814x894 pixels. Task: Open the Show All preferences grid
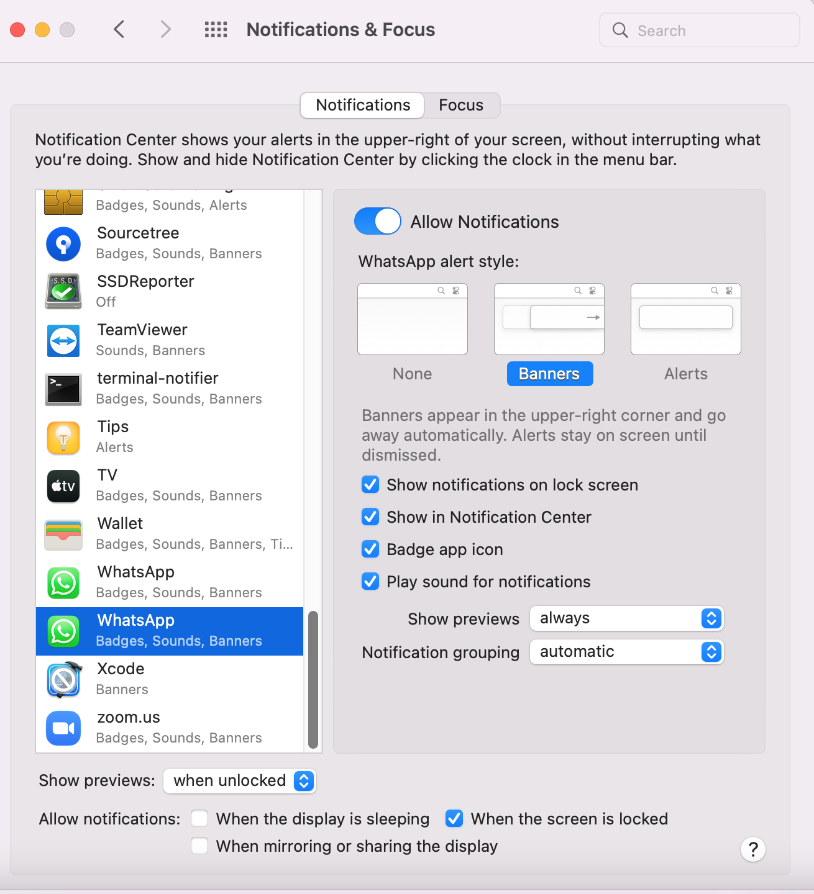pyautogui.click(x=216, y=30)
